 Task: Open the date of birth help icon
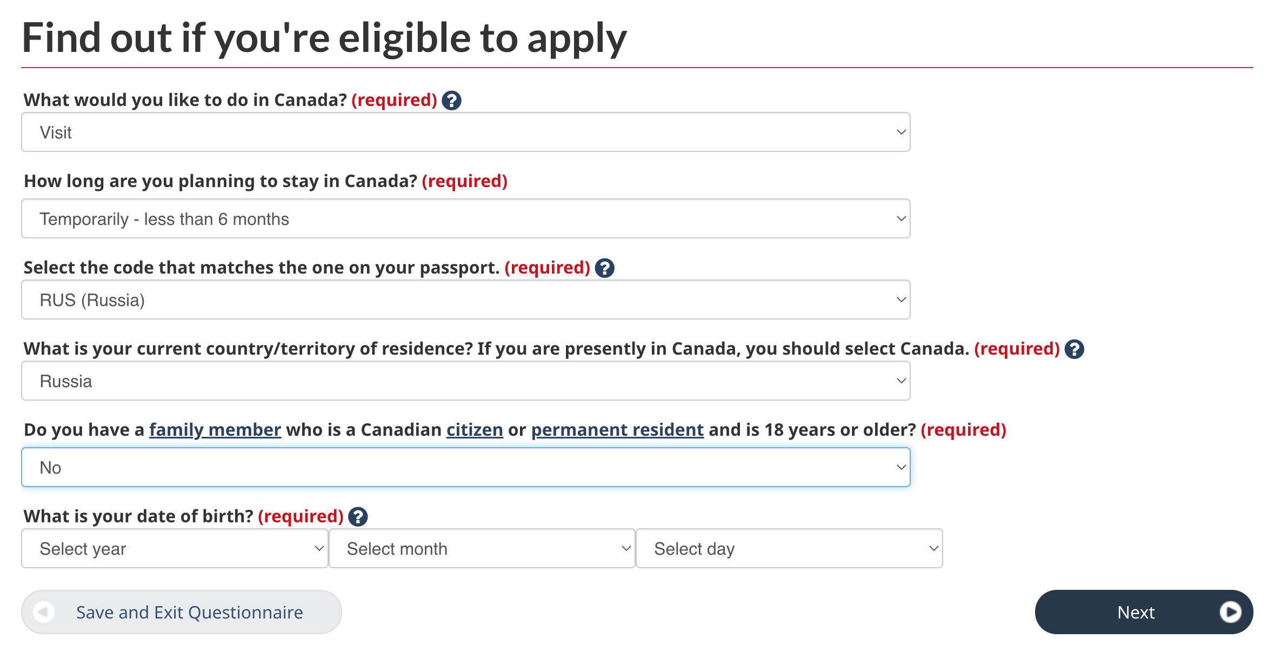[x=358, y=517]
